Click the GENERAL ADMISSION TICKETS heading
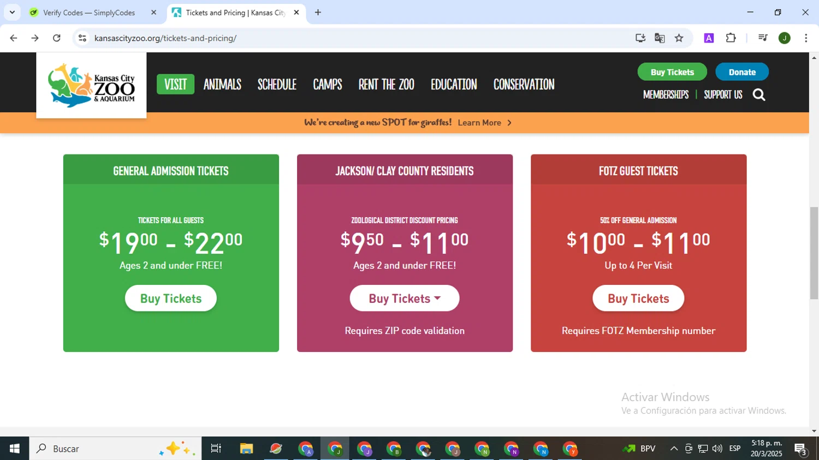 [171, 171]
